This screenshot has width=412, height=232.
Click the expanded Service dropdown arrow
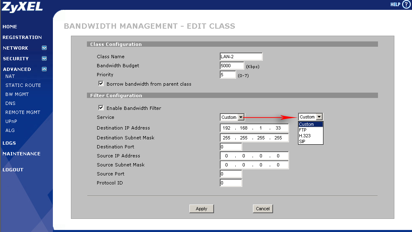(x=319, y=117)
